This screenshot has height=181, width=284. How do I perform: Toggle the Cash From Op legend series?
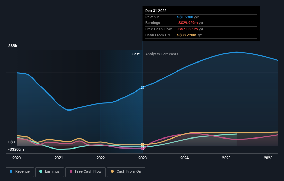[126, 172]
